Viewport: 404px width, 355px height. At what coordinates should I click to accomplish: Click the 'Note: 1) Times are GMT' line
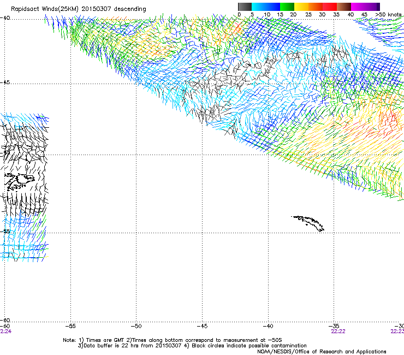click(x=173, y=340)
